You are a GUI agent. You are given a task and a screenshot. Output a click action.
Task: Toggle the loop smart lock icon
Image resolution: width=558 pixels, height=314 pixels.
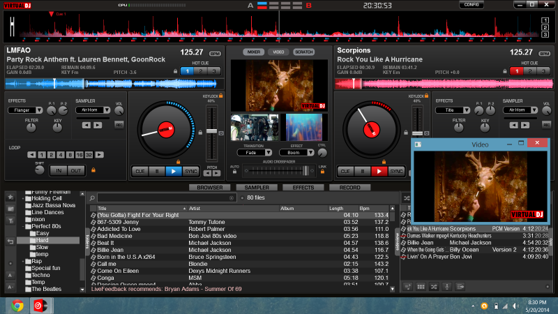click(x=93, y=170)
